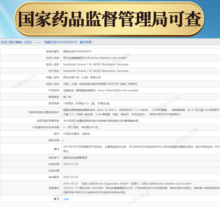Screen dimensions: 220x220
Task: Click the 进口医疗器械（注册） header text
Action: (18, 42)
